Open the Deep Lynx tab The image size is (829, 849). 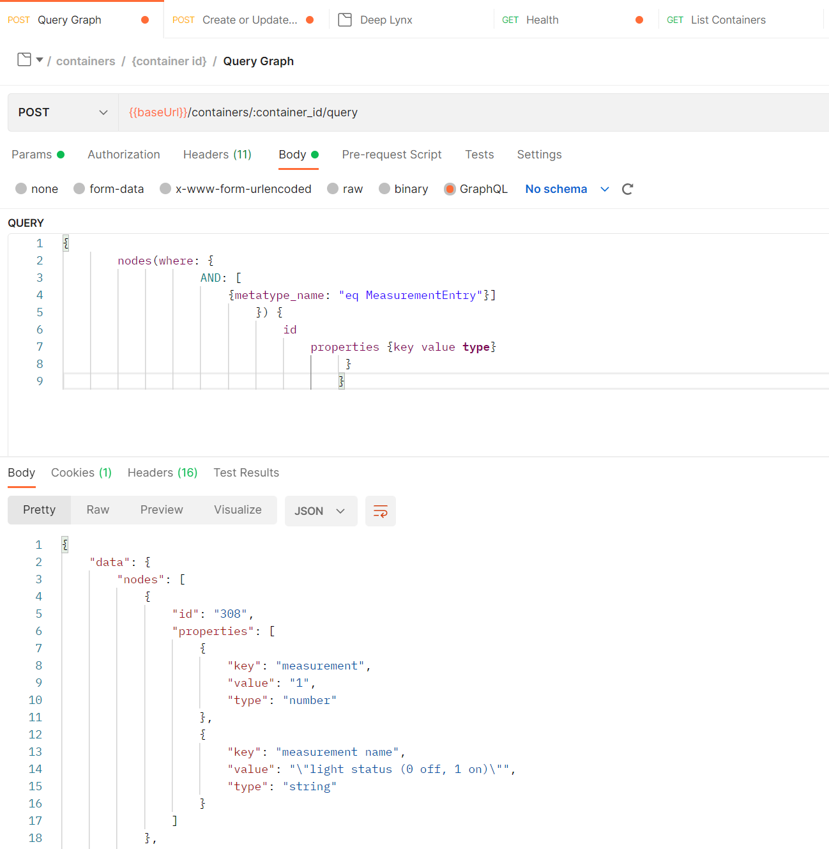pyautogui.click(x=411, y=20)
